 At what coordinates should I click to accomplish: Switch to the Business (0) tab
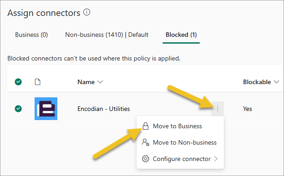pyautogui.click(x=31, y=35)
